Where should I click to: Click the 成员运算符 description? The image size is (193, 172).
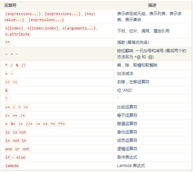click(x=127, y=140)
